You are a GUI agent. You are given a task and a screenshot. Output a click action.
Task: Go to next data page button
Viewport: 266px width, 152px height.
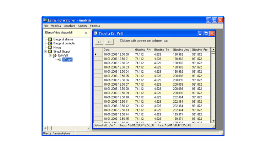(x=109, y=42)
